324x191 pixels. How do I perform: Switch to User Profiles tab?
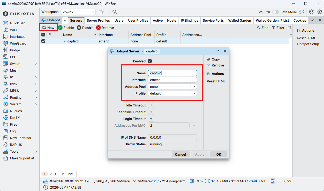[x=138, y=21]
